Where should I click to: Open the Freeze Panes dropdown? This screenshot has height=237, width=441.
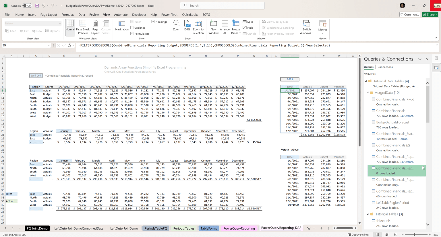235,27
